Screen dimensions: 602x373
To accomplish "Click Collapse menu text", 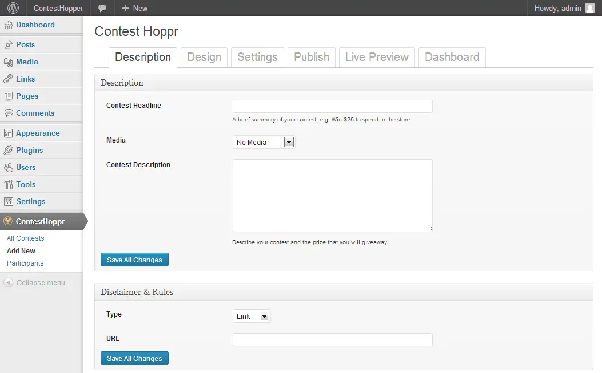I will point(41,283).
